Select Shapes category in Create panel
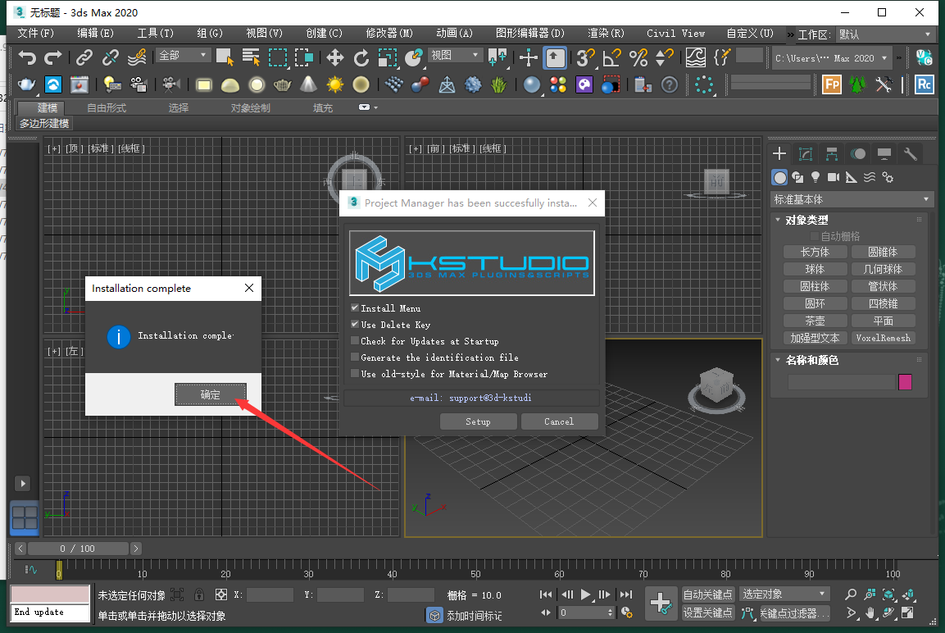The width and height of the screenshot is (945, 633). (797, 177)
